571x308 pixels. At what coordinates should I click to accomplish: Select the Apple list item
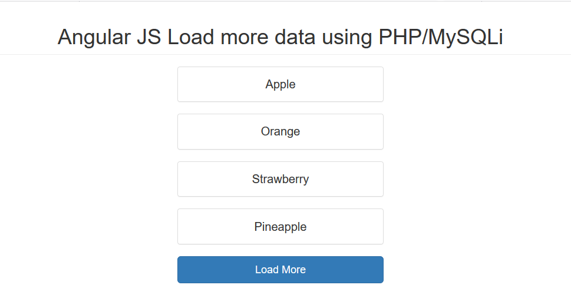click(280, 84)
